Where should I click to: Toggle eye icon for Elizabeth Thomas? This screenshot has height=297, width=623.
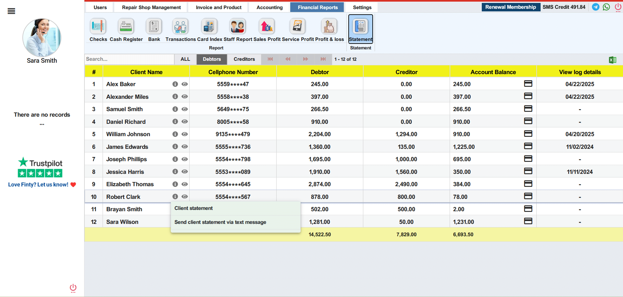tap(185, 184)
